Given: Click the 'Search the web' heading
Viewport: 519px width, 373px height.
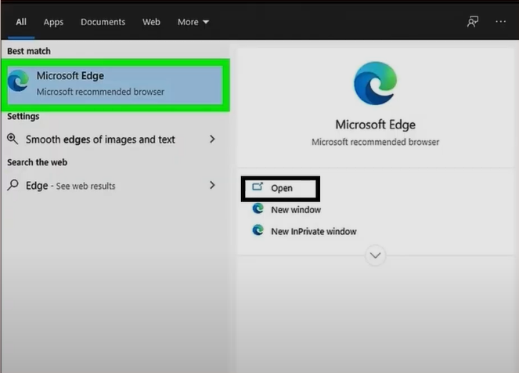Looking at the screenshot, I should click(37, 162).
